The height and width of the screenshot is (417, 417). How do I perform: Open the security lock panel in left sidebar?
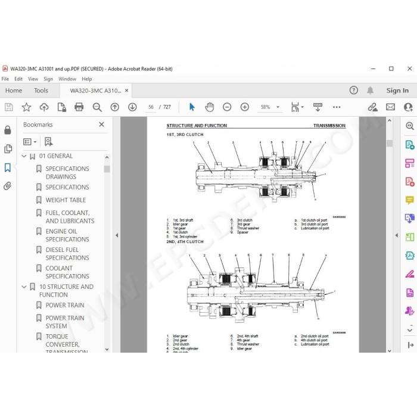tap(8, 130)
